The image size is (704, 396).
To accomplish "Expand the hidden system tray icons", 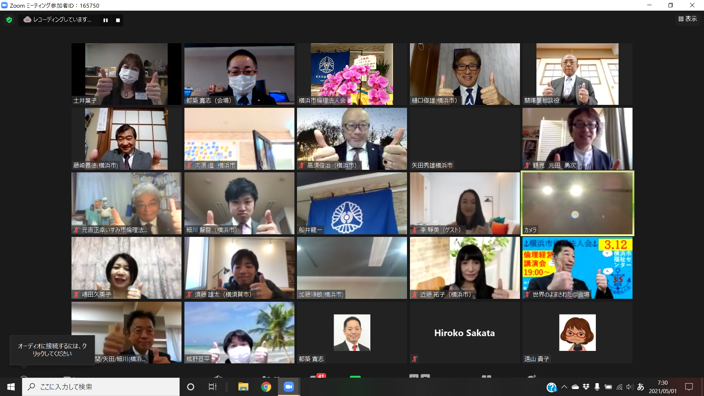I will (x=564, y=387).
